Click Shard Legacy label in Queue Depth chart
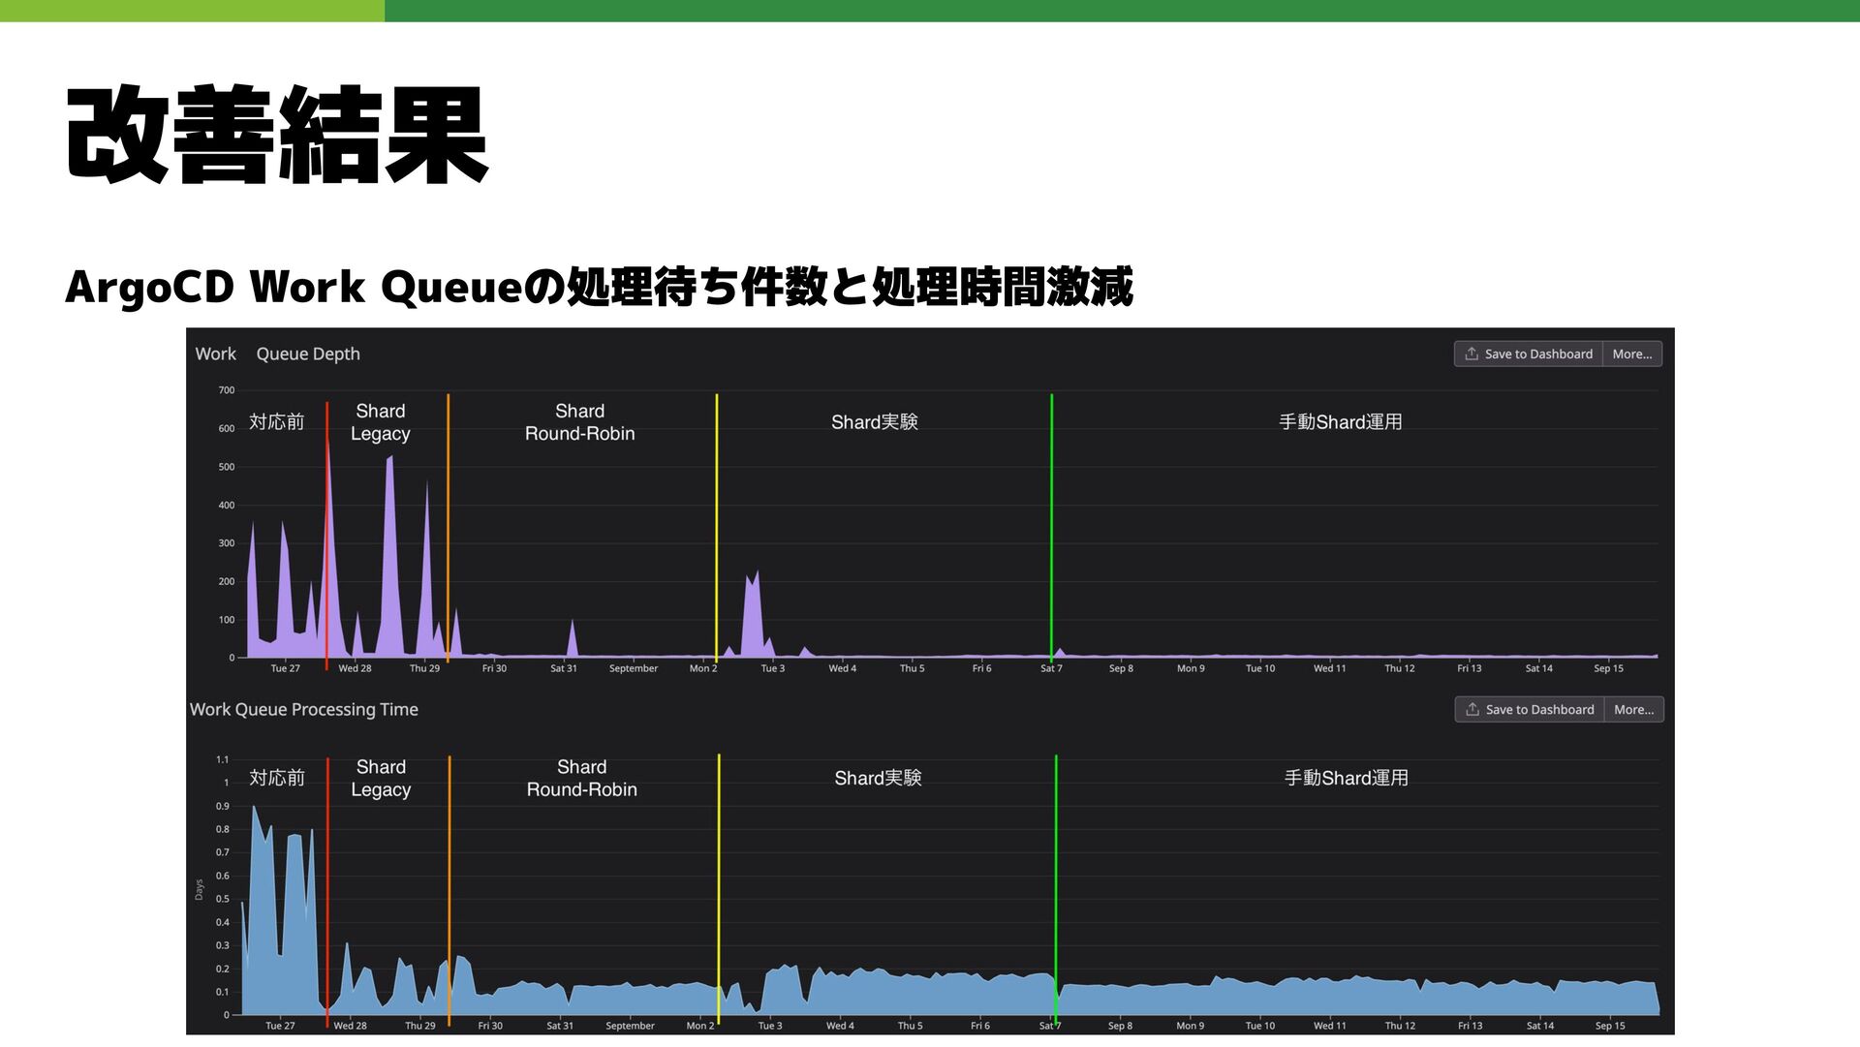 [x=381, y=422]
